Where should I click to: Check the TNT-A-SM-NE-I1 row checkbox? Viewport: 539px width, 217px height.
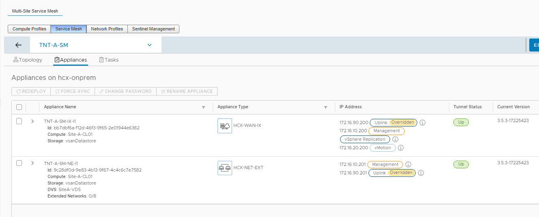click(19, 163)
